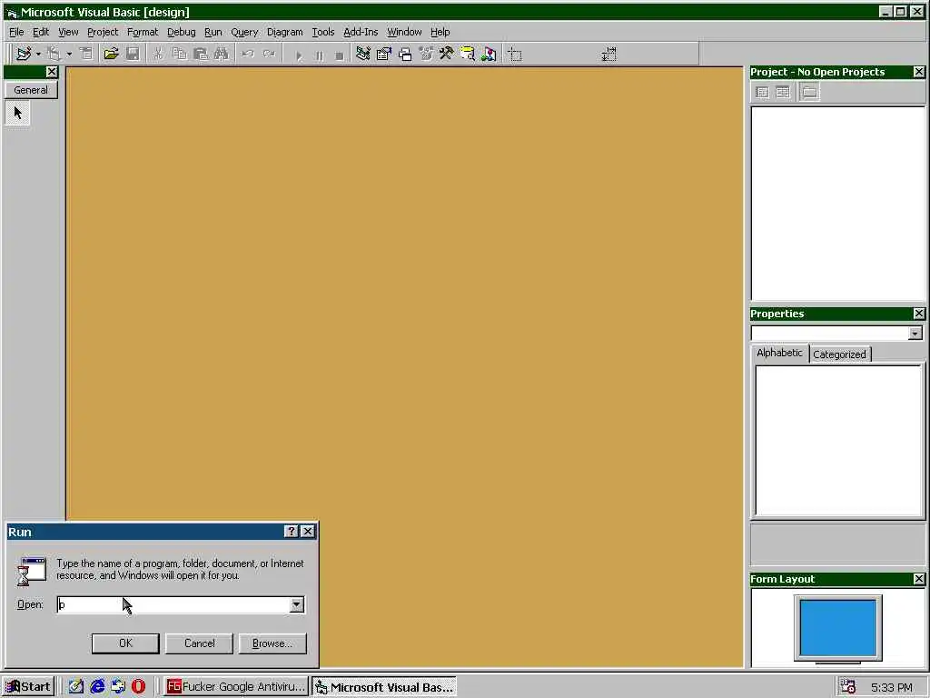Click the Windows Start button

click(x=28, y=687)
